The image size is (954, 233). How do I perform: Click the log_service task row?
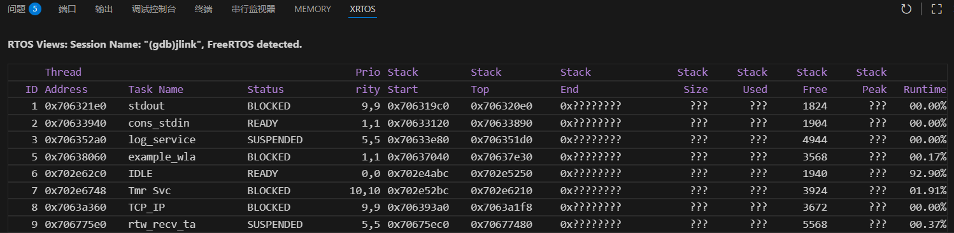[x=477, y=140]
